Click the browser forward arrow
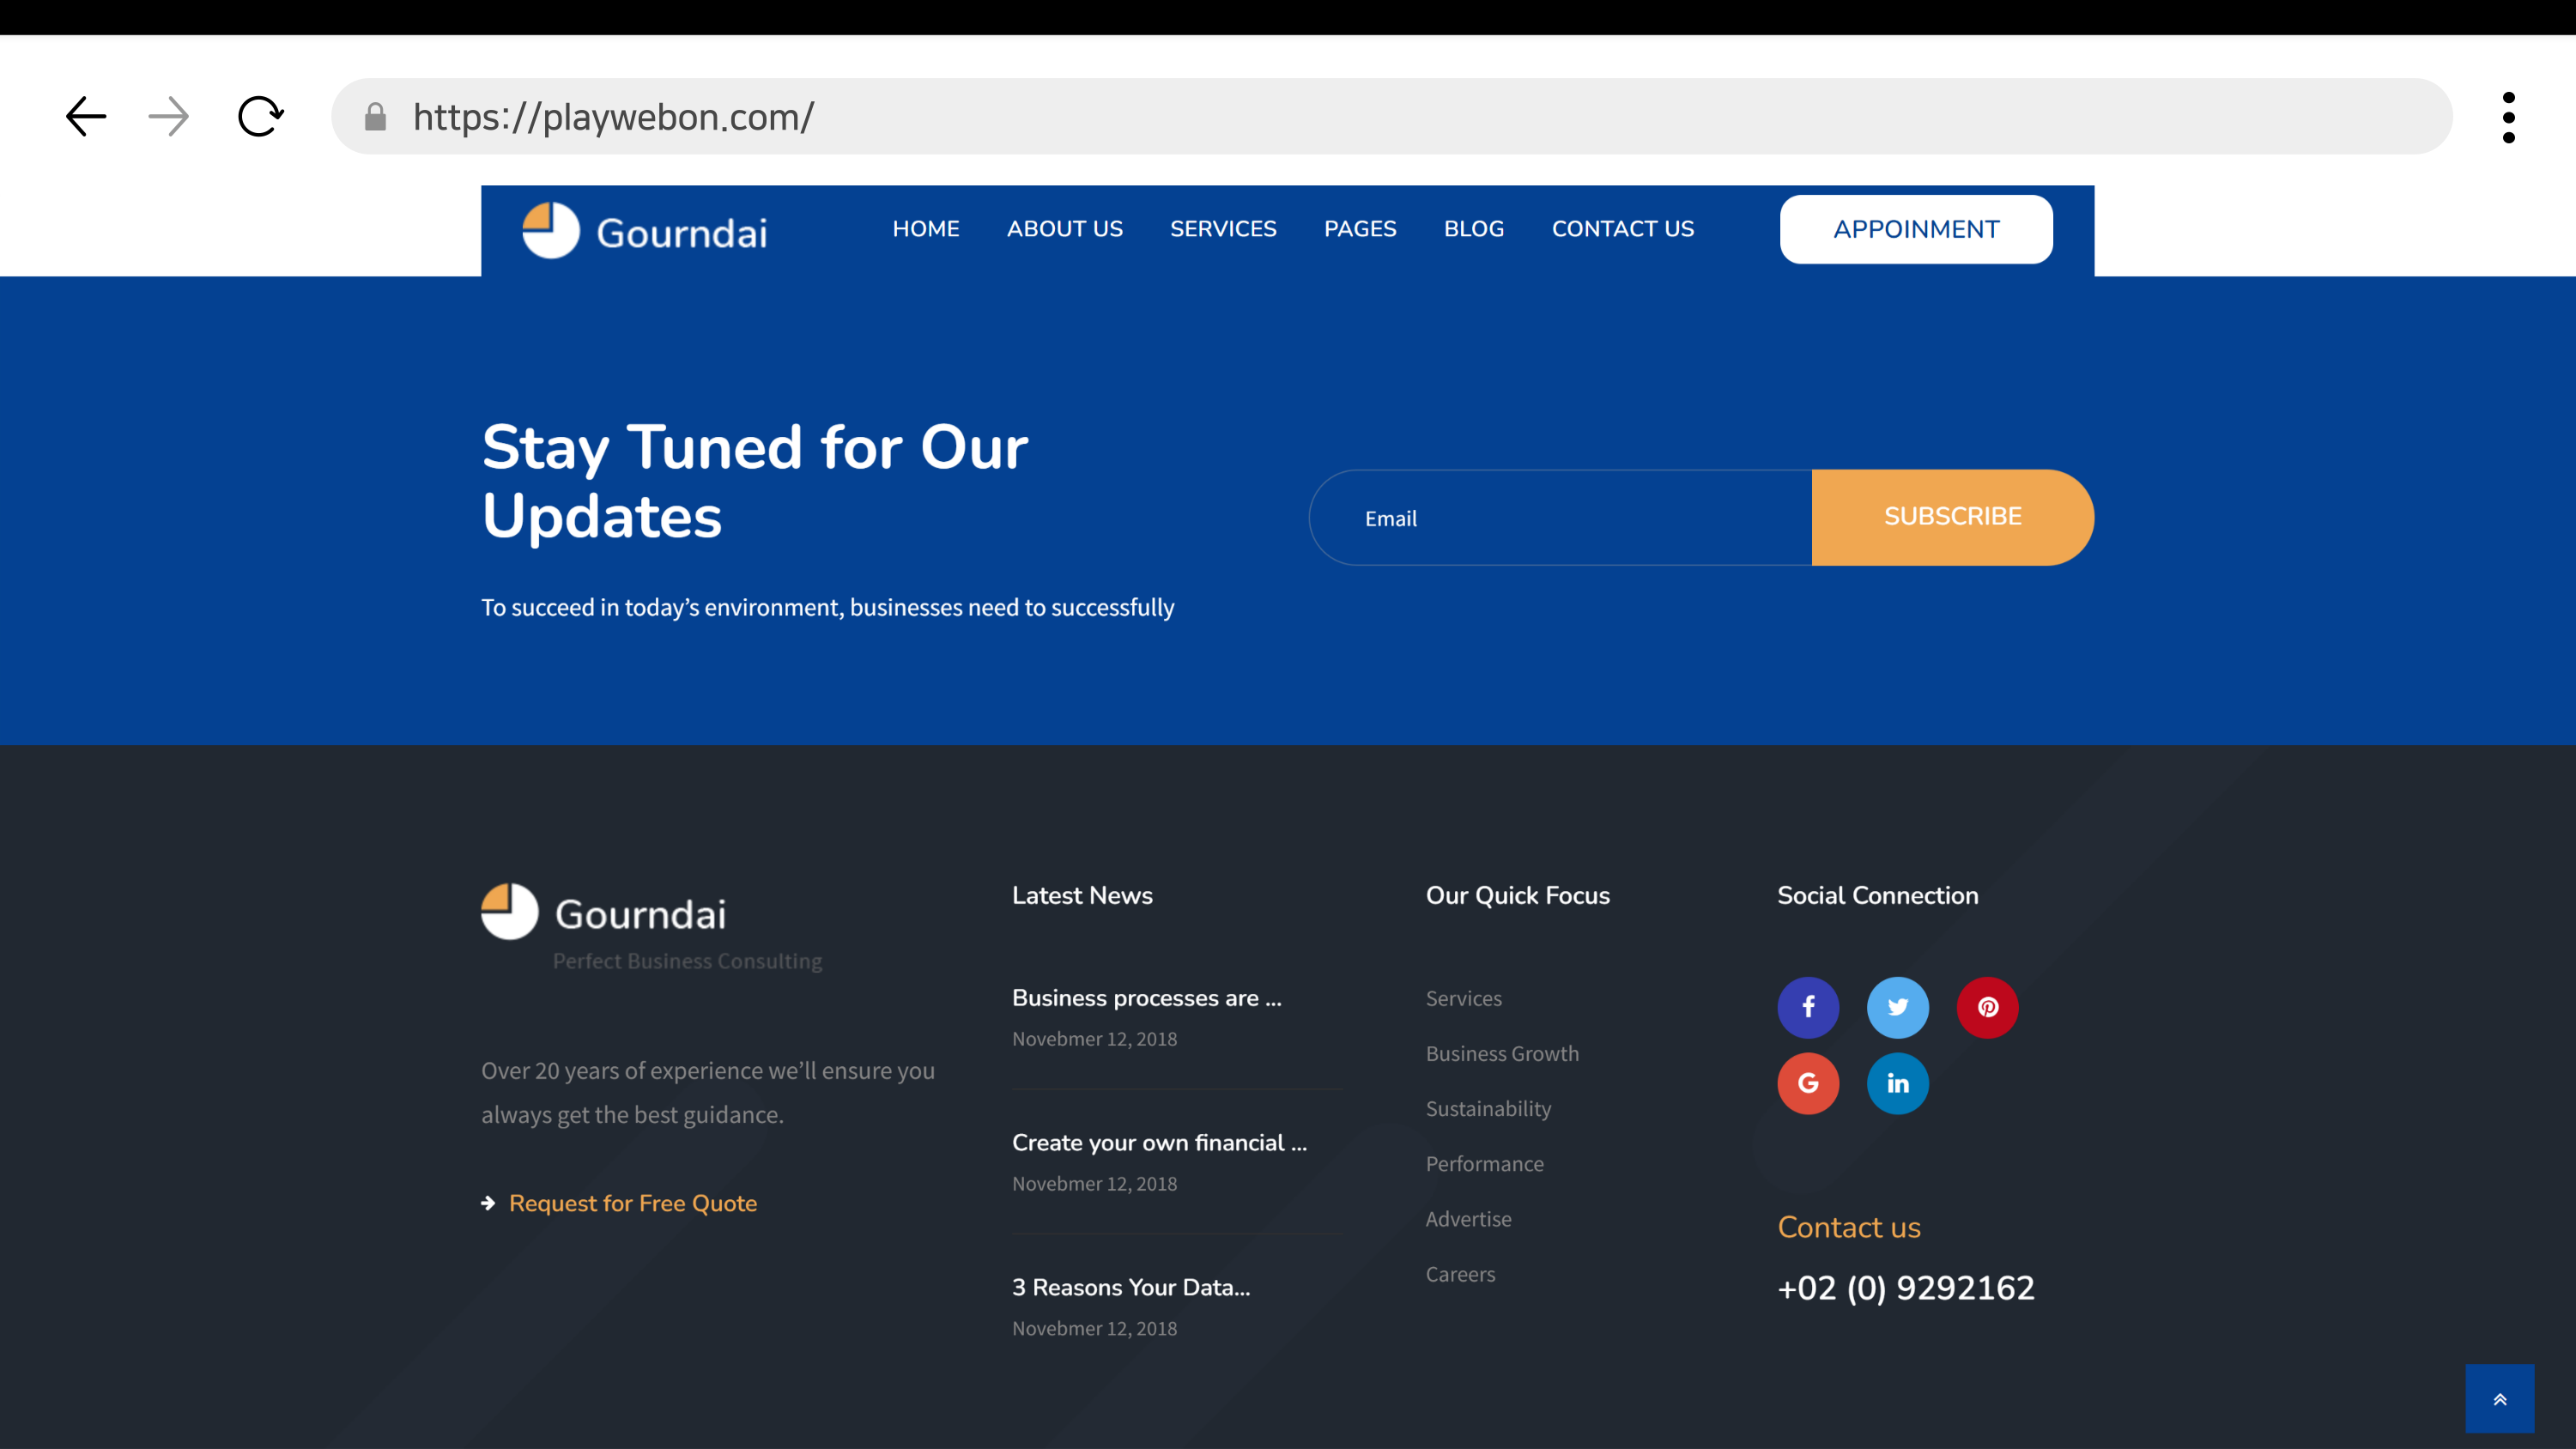This screenshot has height=1449, width=2576. point(168,117)
